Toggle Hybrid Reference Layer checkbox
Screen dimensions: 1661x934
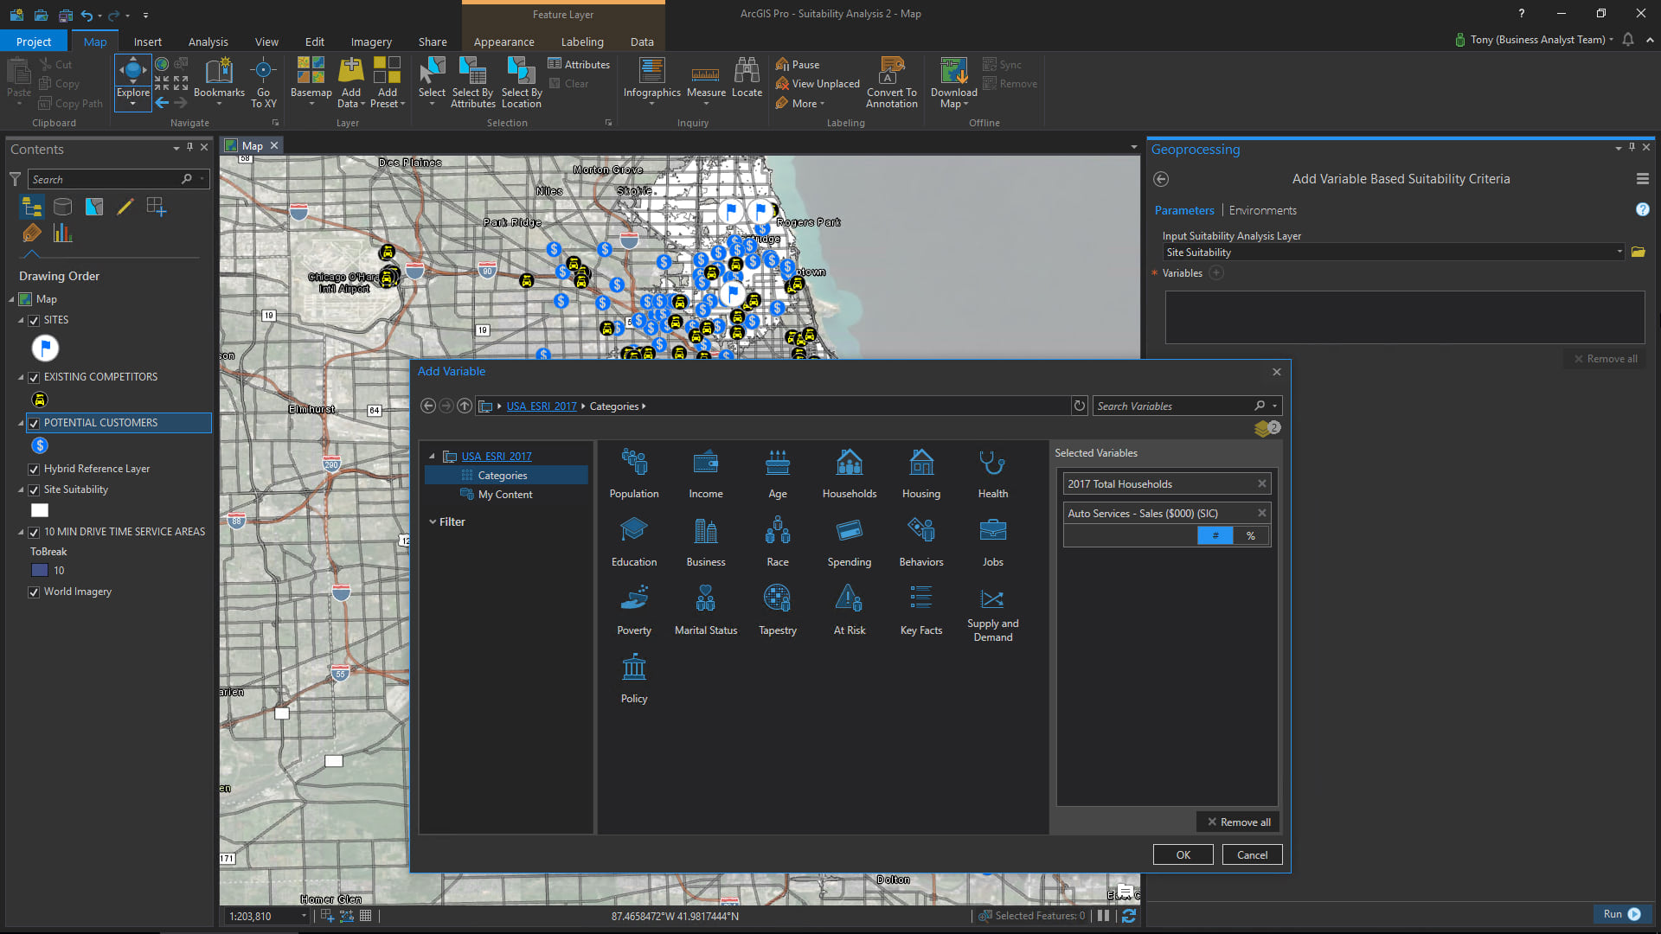(x=34, y=470)
